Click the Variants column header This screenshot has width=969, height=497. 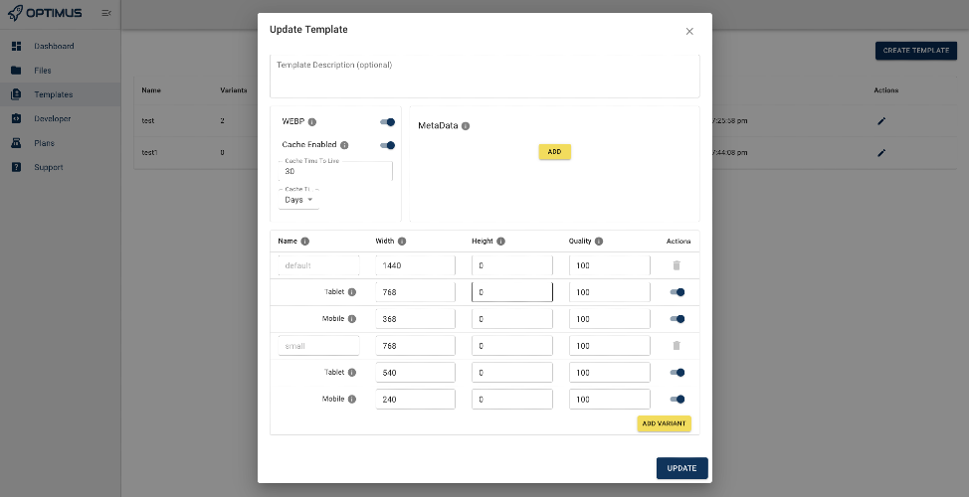coord(234,90)
